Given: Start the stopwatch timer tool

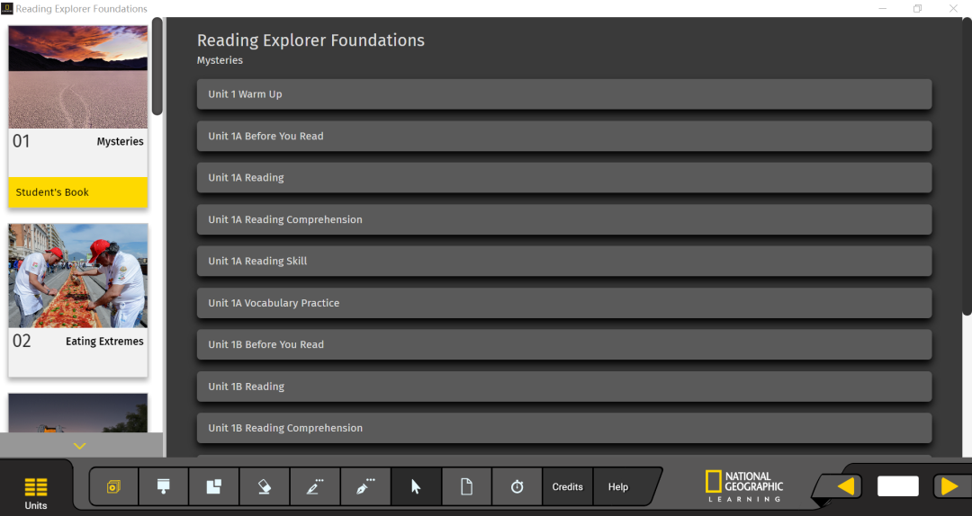Looking at the screenshot, I should (x=517, y=486).
